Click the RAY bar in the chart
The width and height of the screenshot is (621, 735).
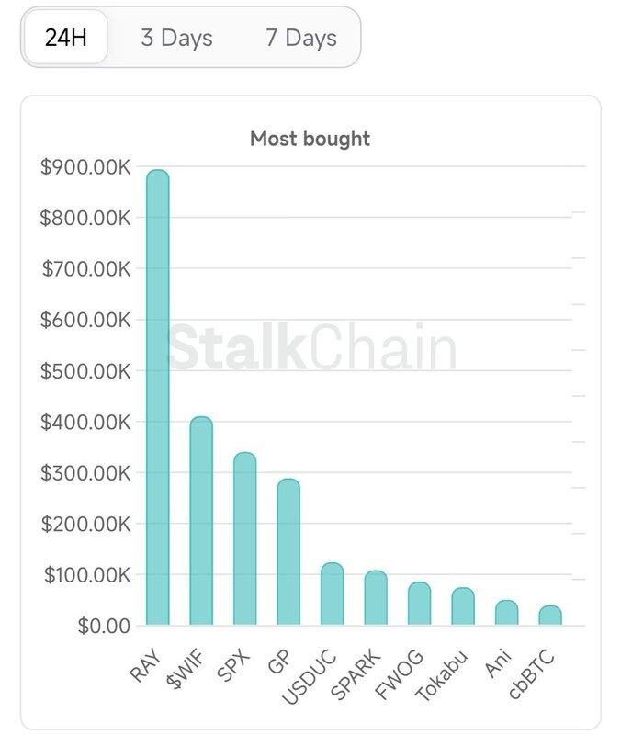tap(158, 397)
